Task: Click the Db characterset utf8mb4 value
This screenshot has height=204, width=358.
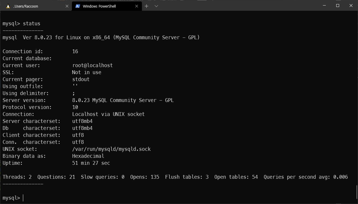Action: 82,128
